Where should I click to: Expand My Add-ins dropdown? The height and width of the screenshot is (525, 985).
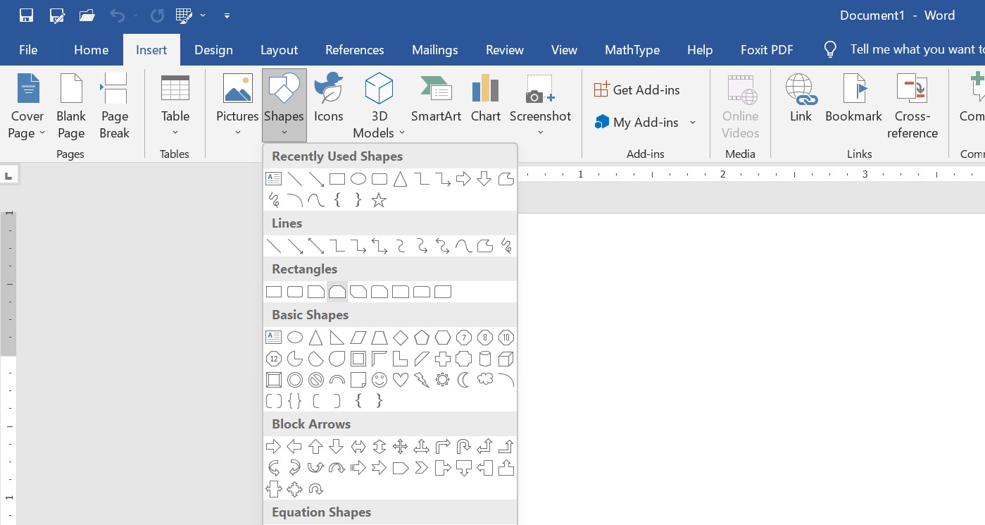tap(693, 122)
